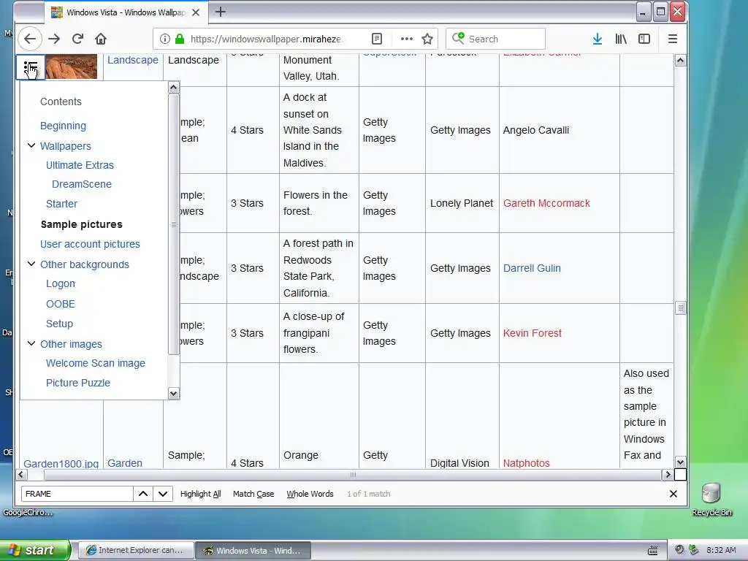The height and width of the screenshot is (561, 748).
Task: Jump to Ultimate Extras section
Action: coord(80,165)
